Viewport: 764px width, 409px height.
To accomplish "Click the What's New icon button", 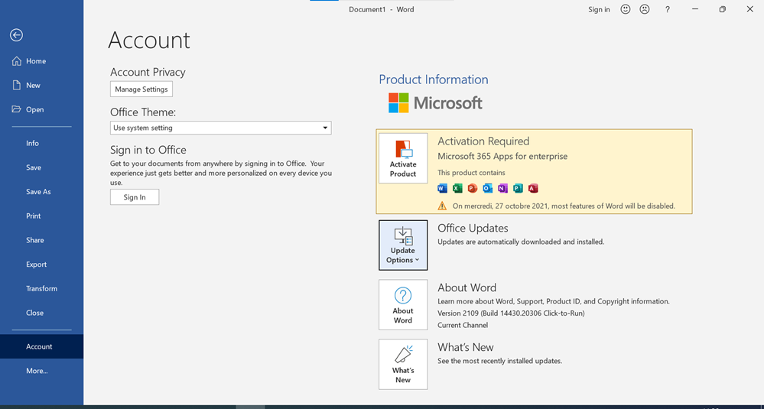I will pos(403,364).
